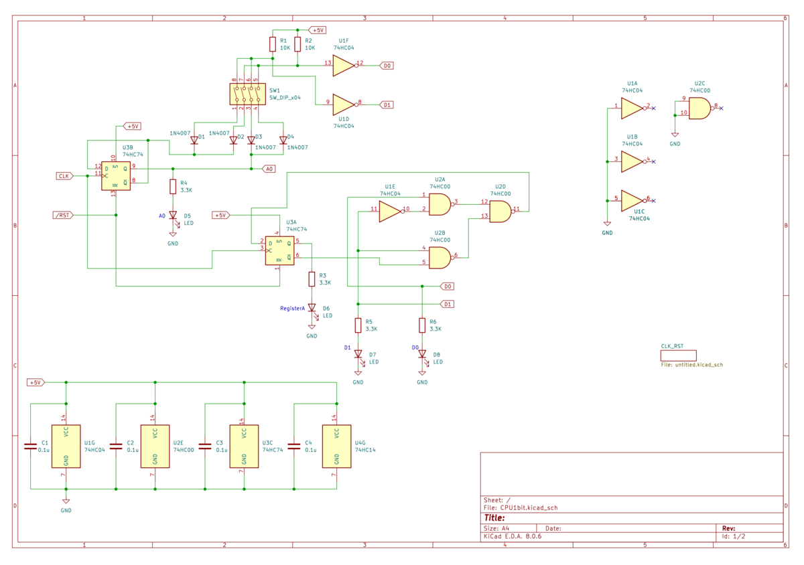Select the D6 LED symbol
Screen dimensions: 804x565
coord(312,308)
